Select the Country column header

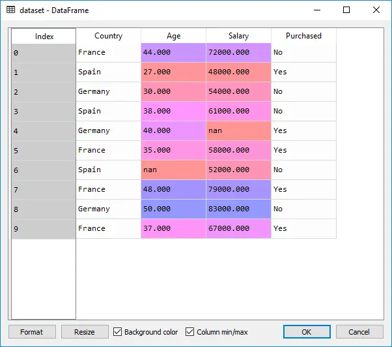pyautogui.click(x=109, y=36)
